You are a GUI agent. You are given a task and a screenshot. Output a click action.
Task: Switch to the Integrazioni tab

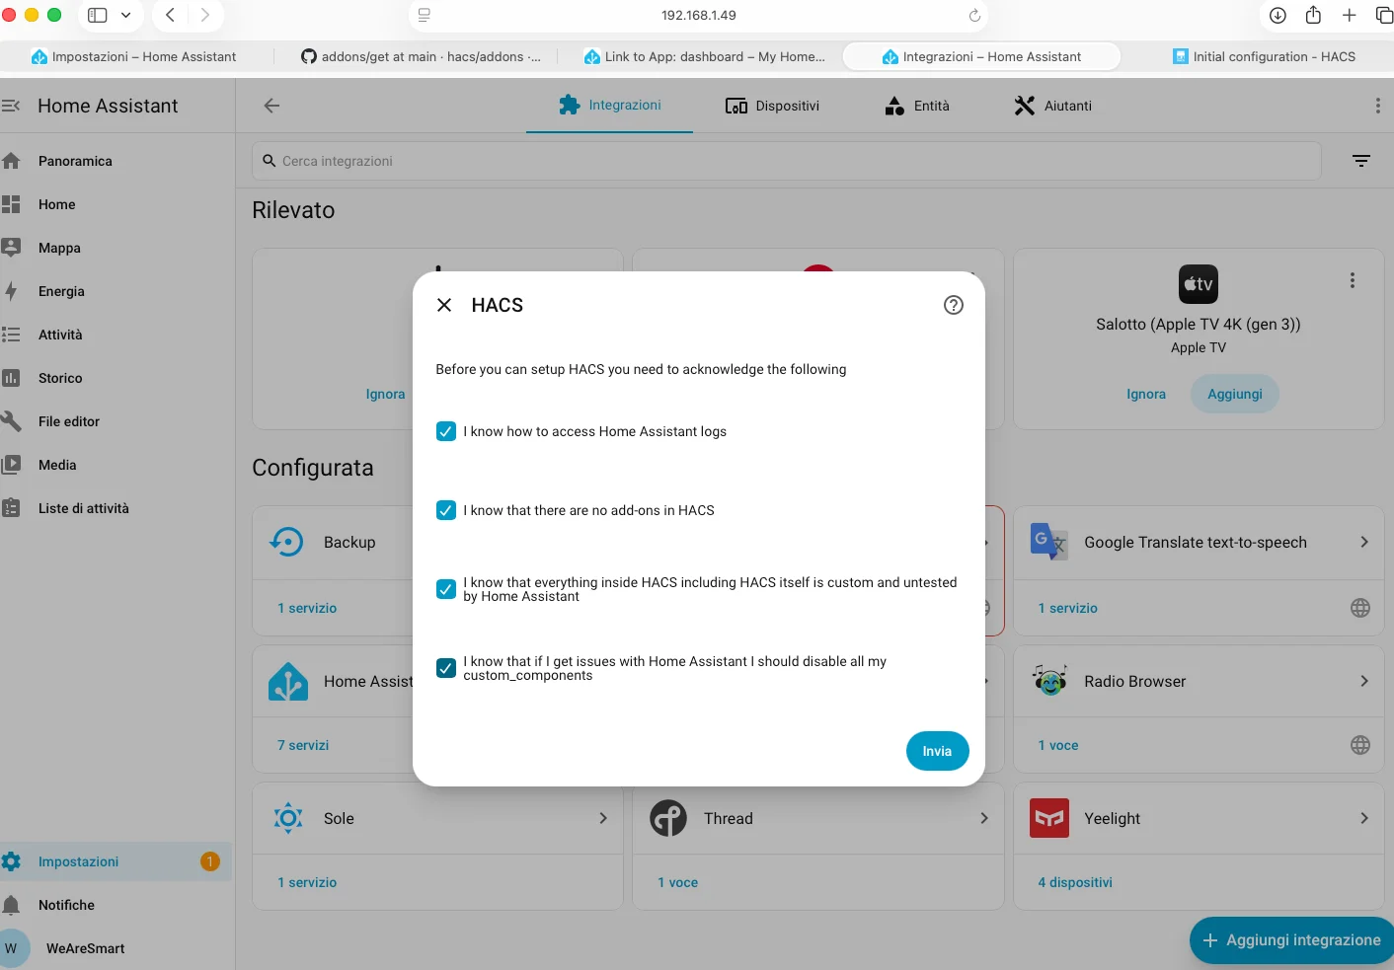[x=609, y=106]
